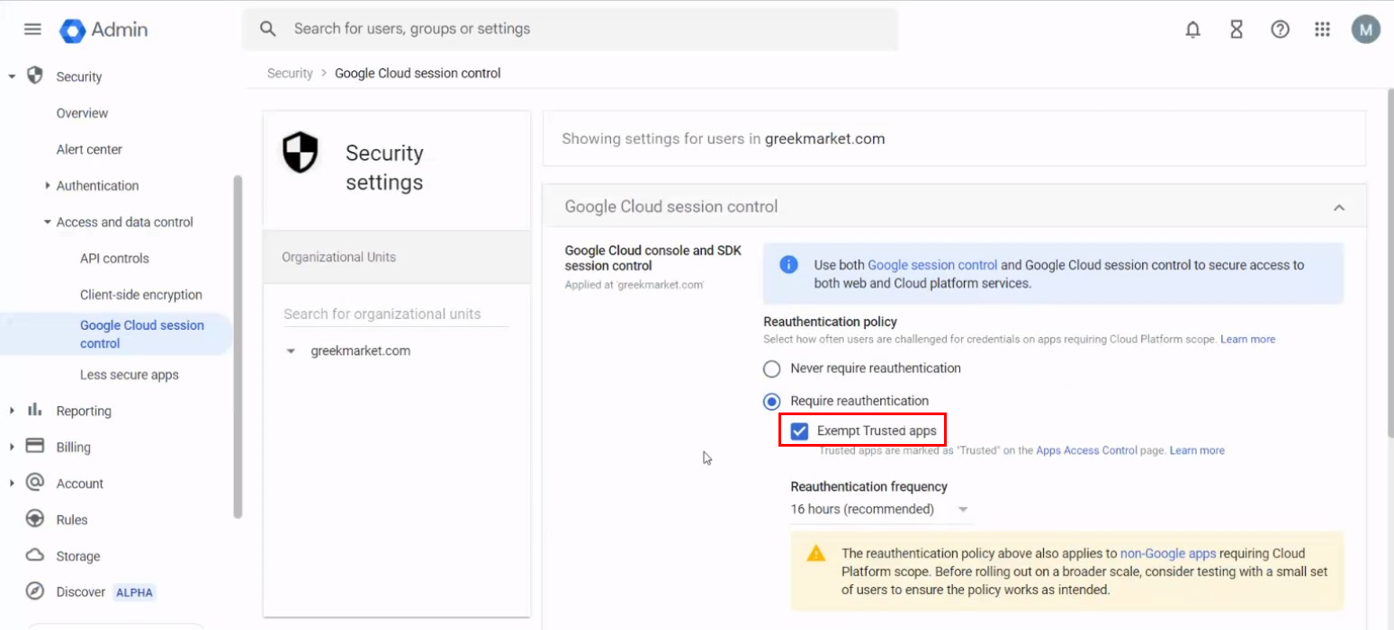Click the Security breadcrumb link

click(290, 74)
